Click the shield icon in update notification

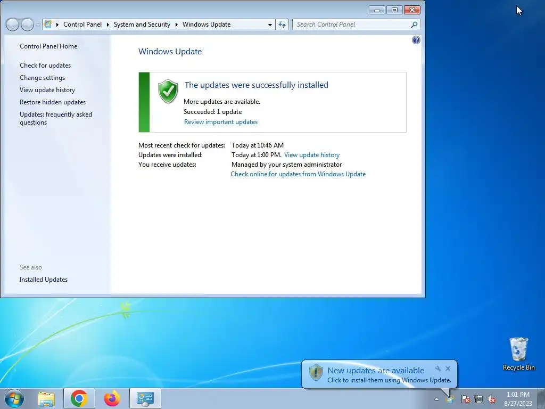coord(316,372)
